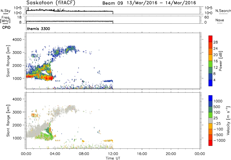Viewport: 231px width, 160px height.
Task: Click the blue top segment of Velocity colorbar
Action: (210, 98)
